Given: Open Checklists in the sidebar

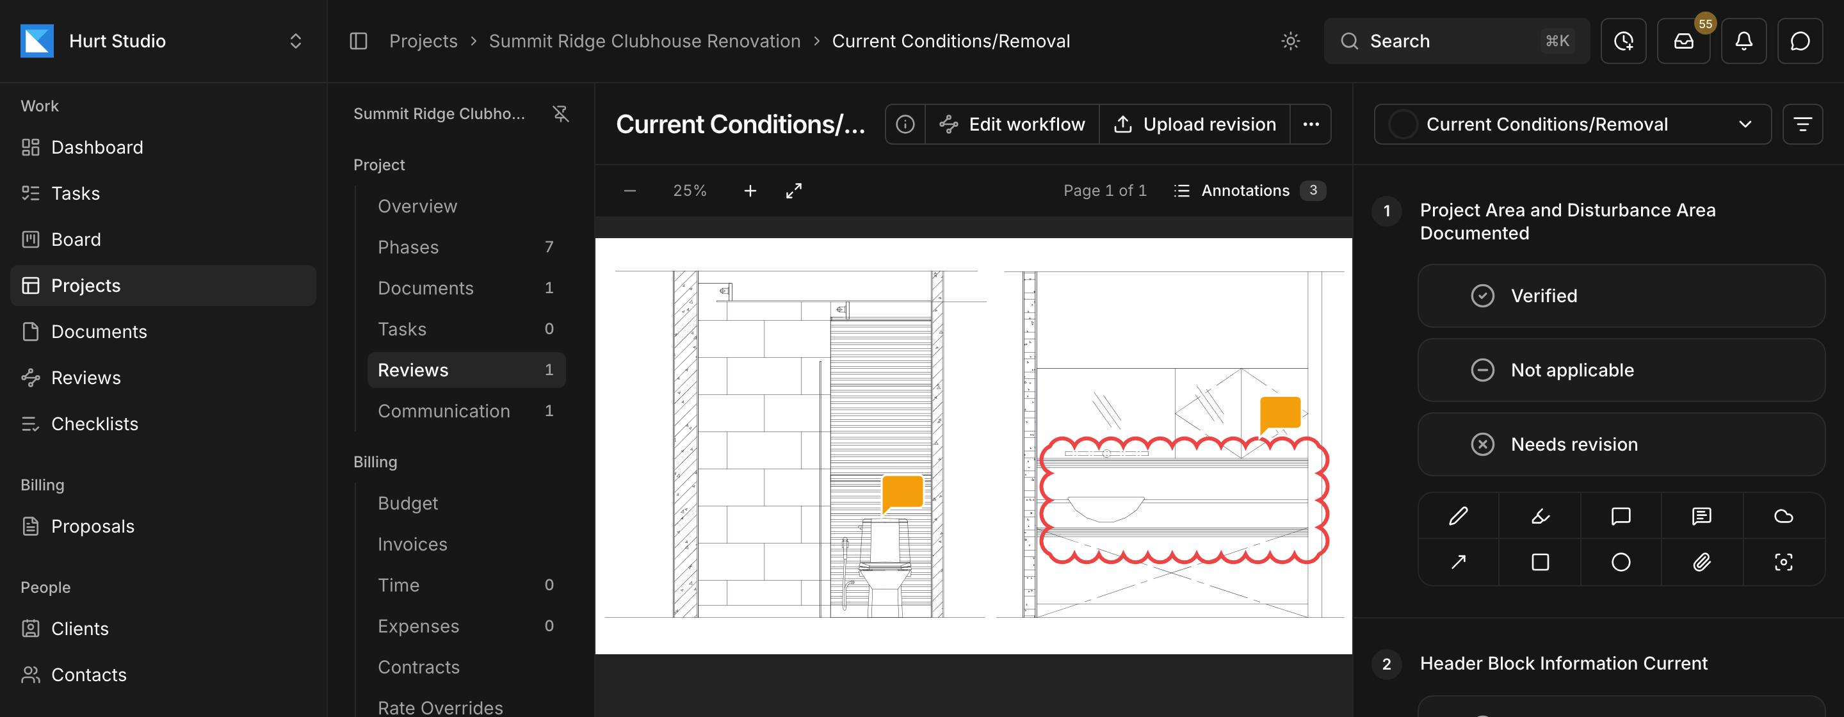Looking at the screenshot, I should tap(163, 424).
